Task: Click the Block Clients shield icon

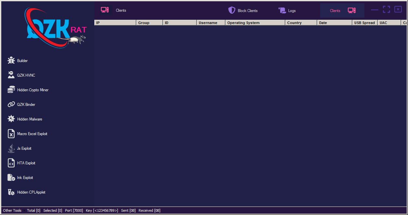Action: point(232,10)
